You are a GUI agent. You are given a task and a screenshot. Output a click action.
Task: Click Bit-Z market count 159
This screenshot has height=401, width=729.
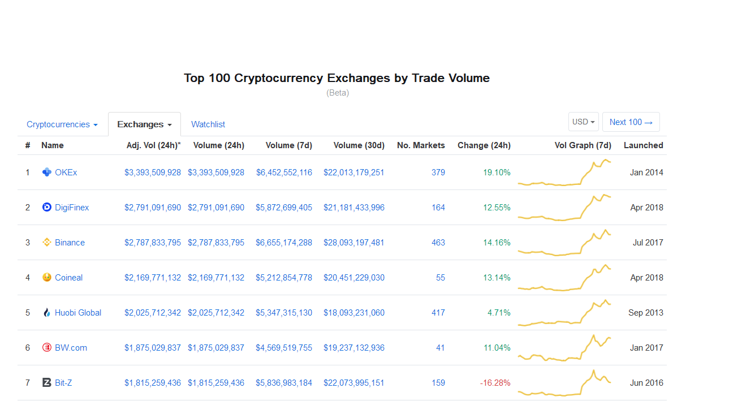(438, 383)
